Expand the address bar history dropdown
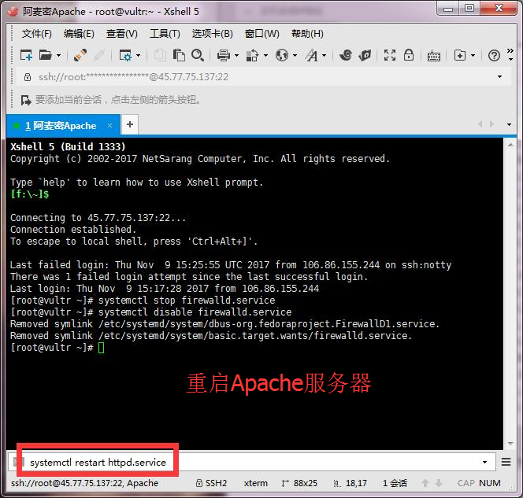 [x=499, y=77]
